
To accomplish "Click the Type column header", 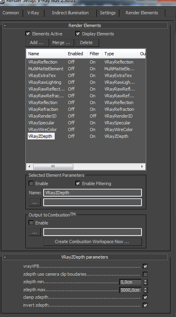I will click(120, 54).
